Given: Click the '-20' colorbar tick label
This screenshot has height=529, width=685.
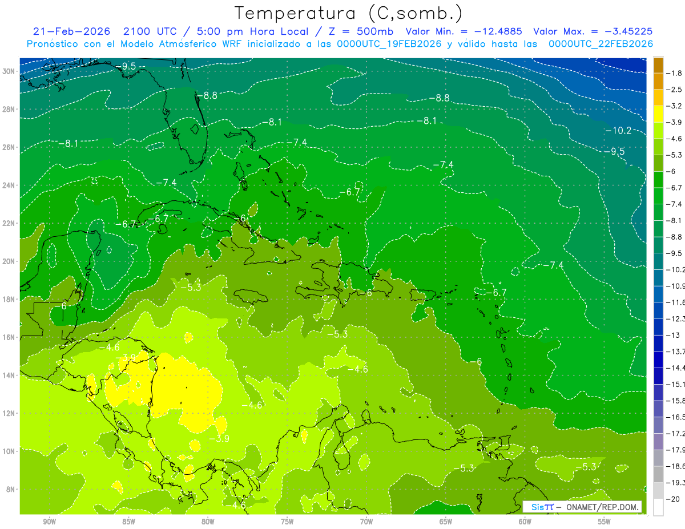Looking at the screenshot, I should (672, 499).
